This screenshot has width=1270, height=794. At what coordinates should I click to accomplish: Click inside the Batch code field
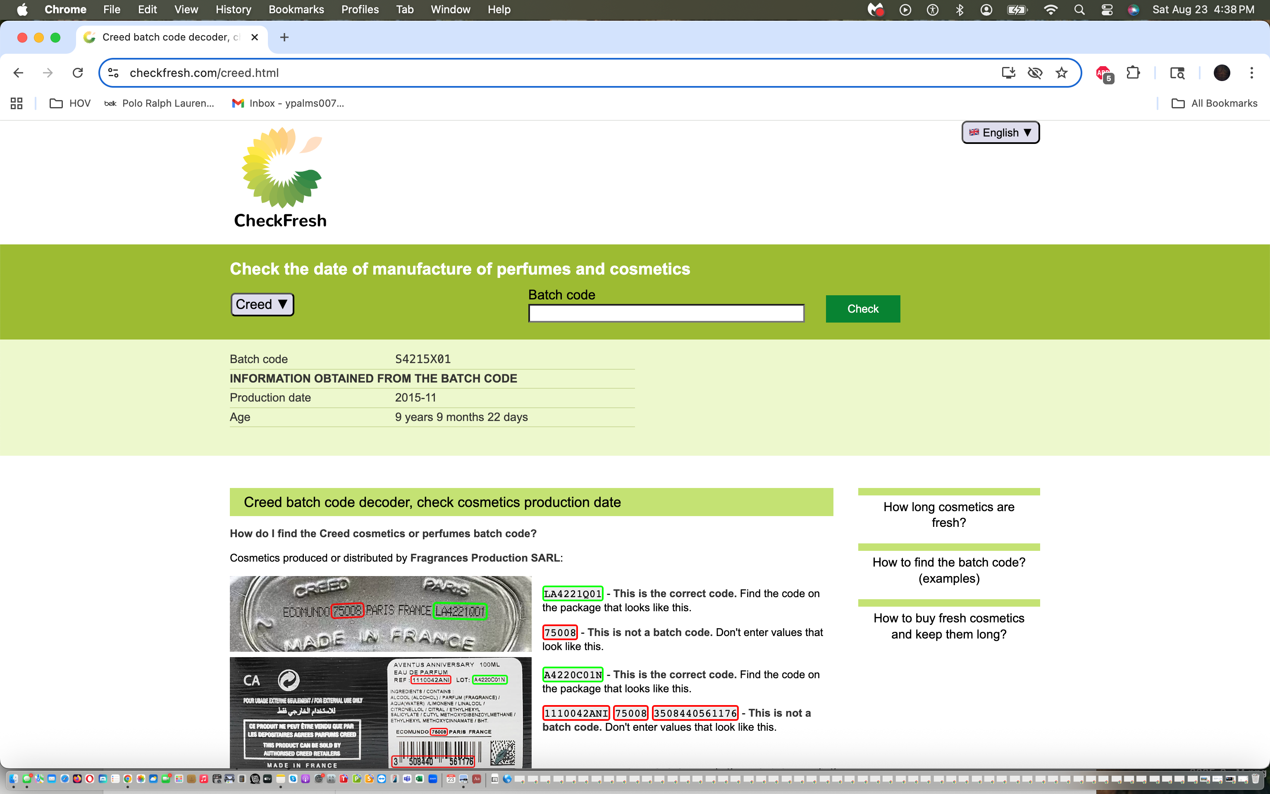(x=666, y=313)
